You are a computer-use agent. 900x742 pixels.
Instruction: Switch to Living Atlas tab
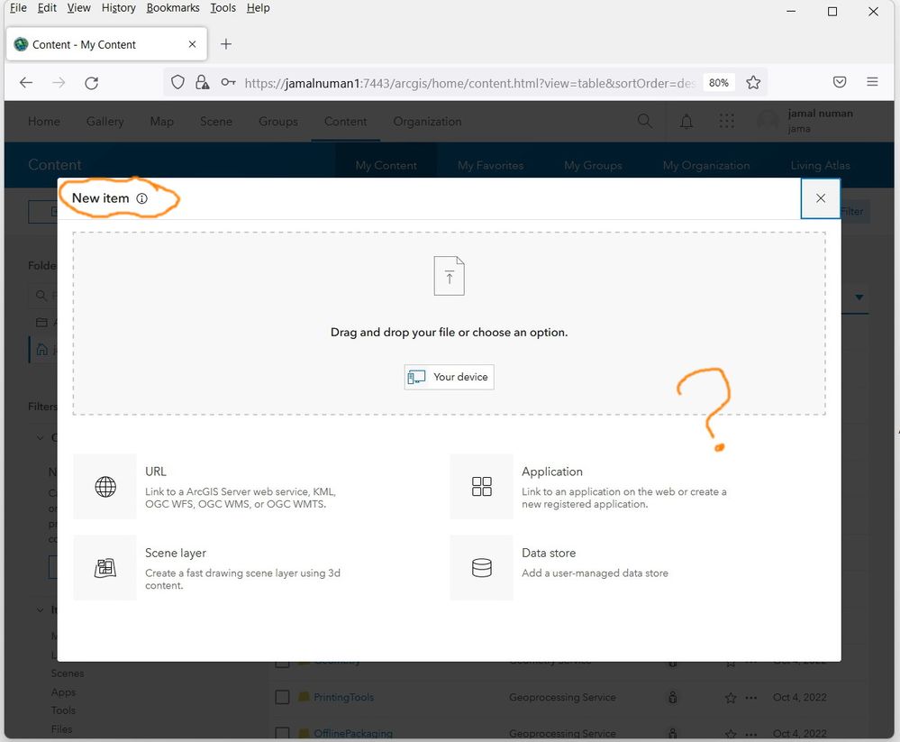820,165
